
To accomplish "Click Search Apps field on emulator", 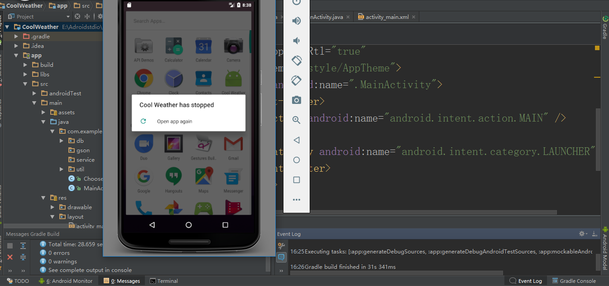I will (x=188, y=21).
